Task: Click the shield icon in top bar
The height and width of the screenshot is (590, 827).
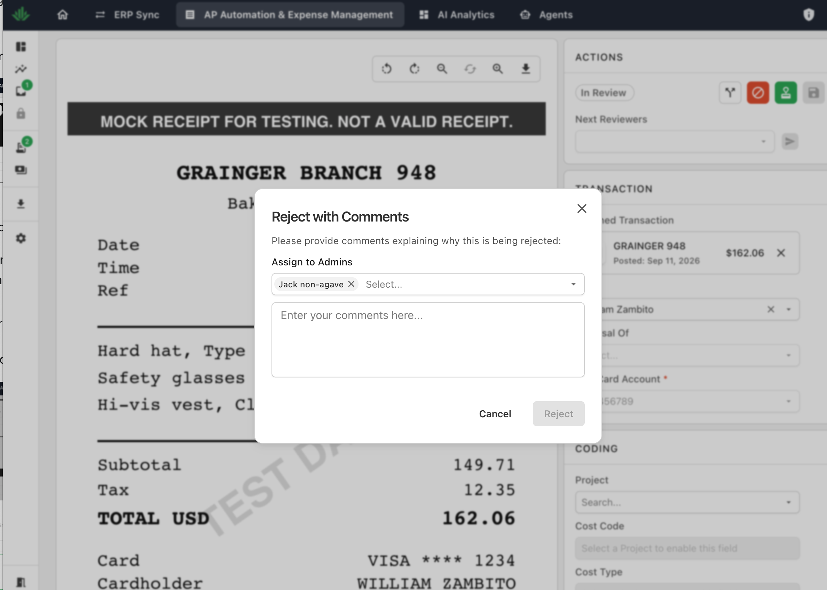Action: [809, 15]
